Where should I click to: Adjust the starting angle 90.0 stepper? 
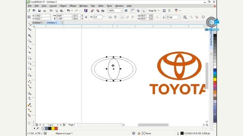pos(151,15)
